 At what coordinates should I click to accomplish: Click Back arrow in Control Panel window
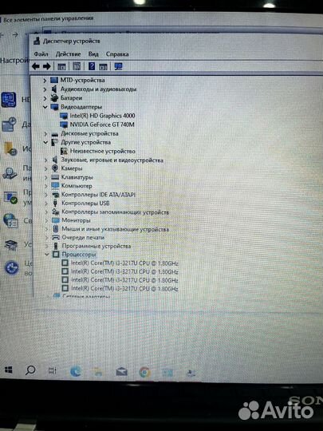coord(2,34)
